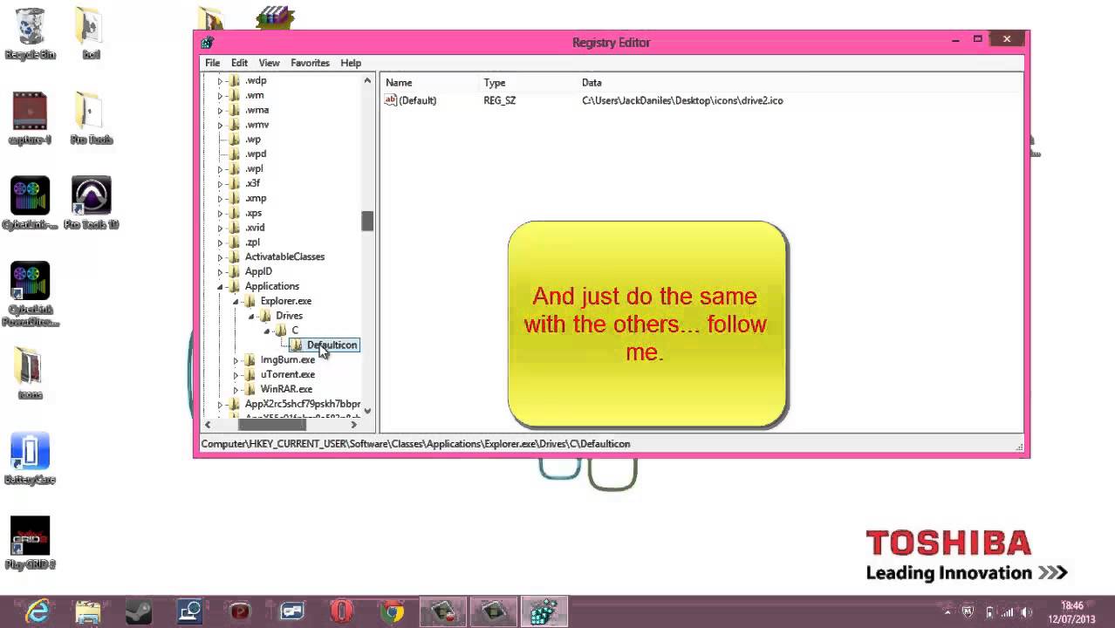
Task: Click the Explorer.exe key folder icon
Action: [250, 301]
